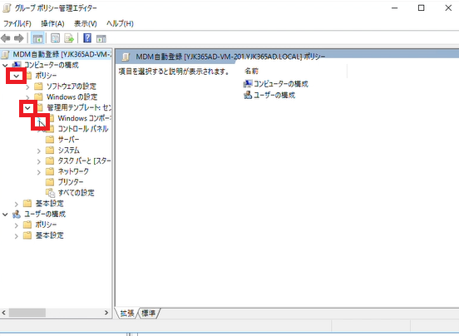Viewport: 459px width, 336px height.
Task: Open the blue Help question mark icon
Action: [87, 38]
